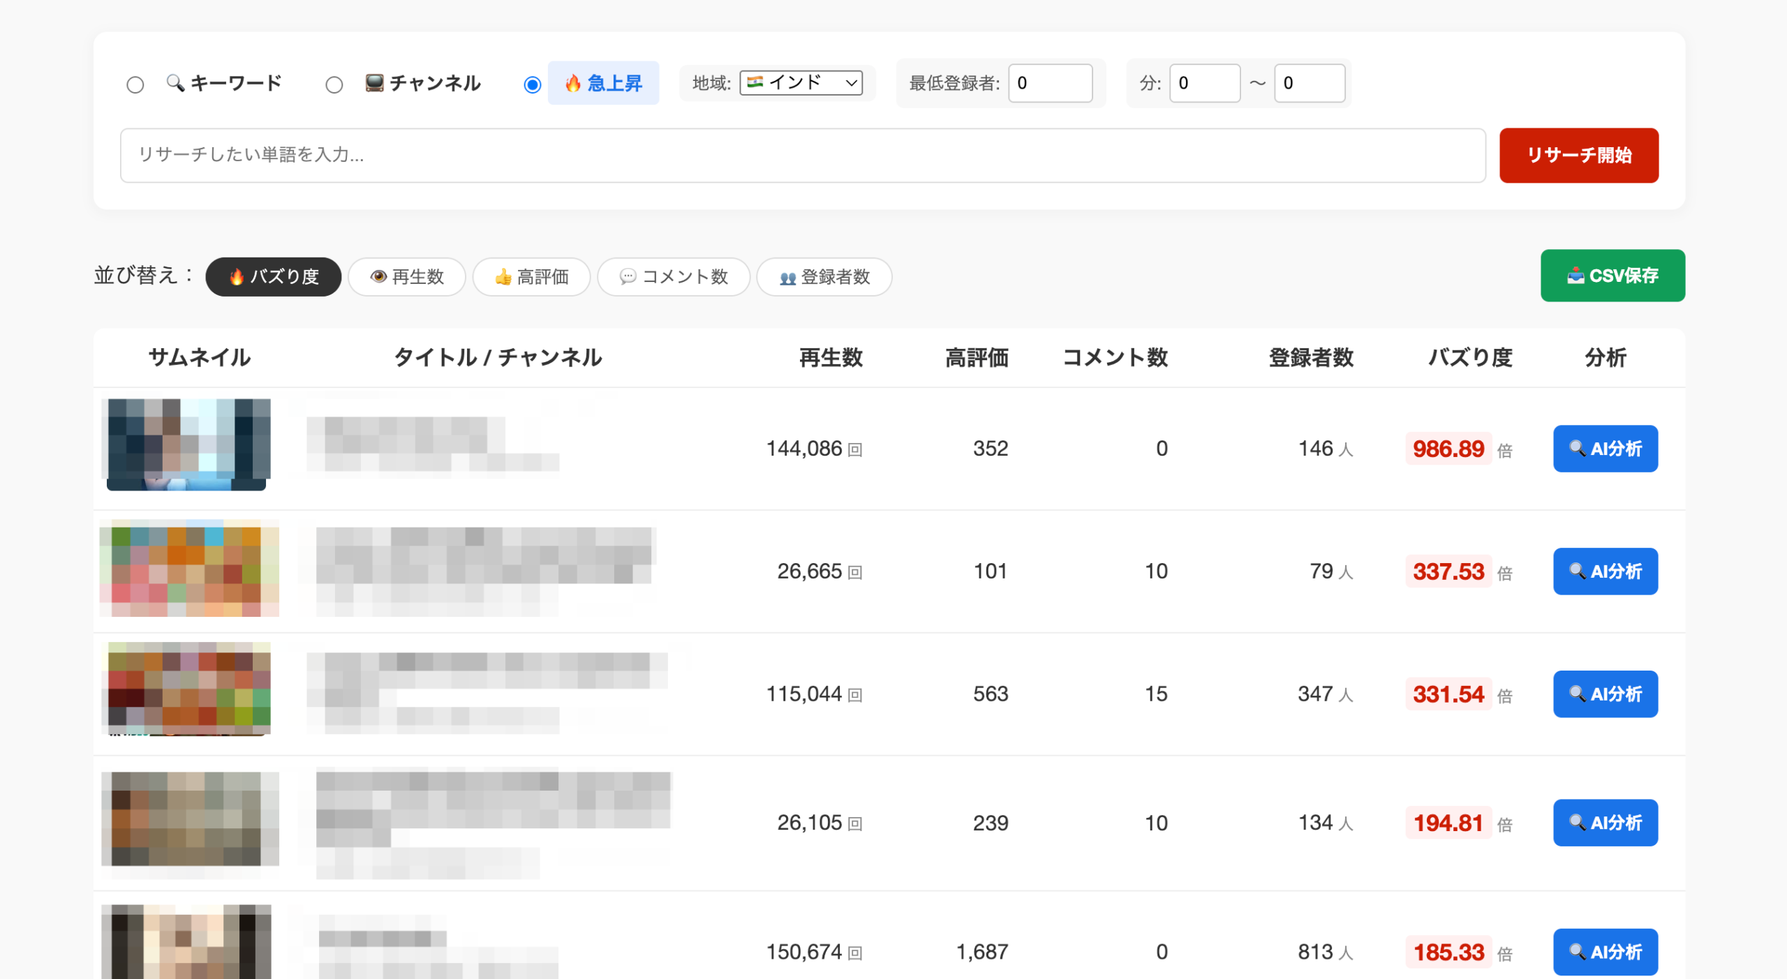Sort by 登録者数 people tab
Image resolution: width=1787 pixels, height=979 pixels.
click(824, 276)
